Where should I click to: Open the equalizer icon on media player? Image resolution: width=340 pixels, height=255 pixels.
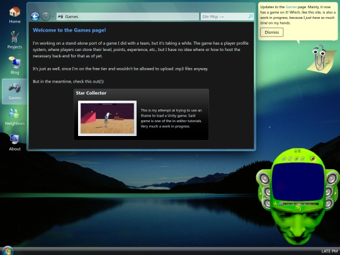tap(275, 203)
